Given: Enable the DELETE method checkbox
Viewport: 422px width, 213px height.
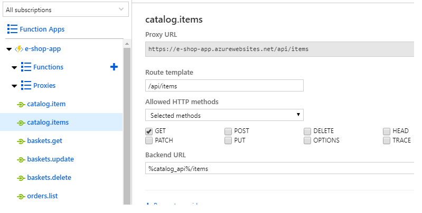Looking at the screenshot, I should [307, 131].
